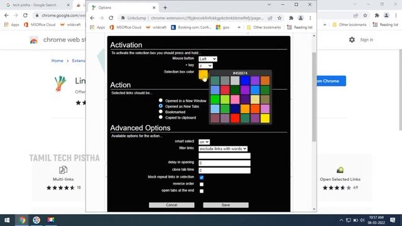Go back in the Options window

coord(92,18)
